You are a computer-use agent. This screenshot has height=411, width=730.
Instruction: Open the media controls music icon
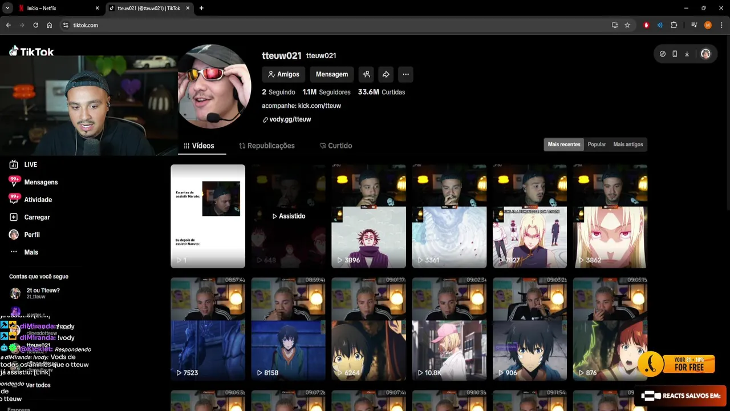[694, 25]
